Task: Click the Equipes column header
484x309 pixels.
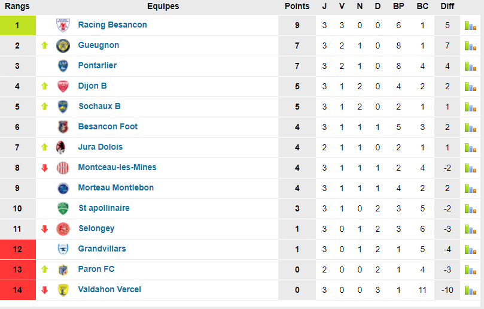Action: click(x=163, y=7)
